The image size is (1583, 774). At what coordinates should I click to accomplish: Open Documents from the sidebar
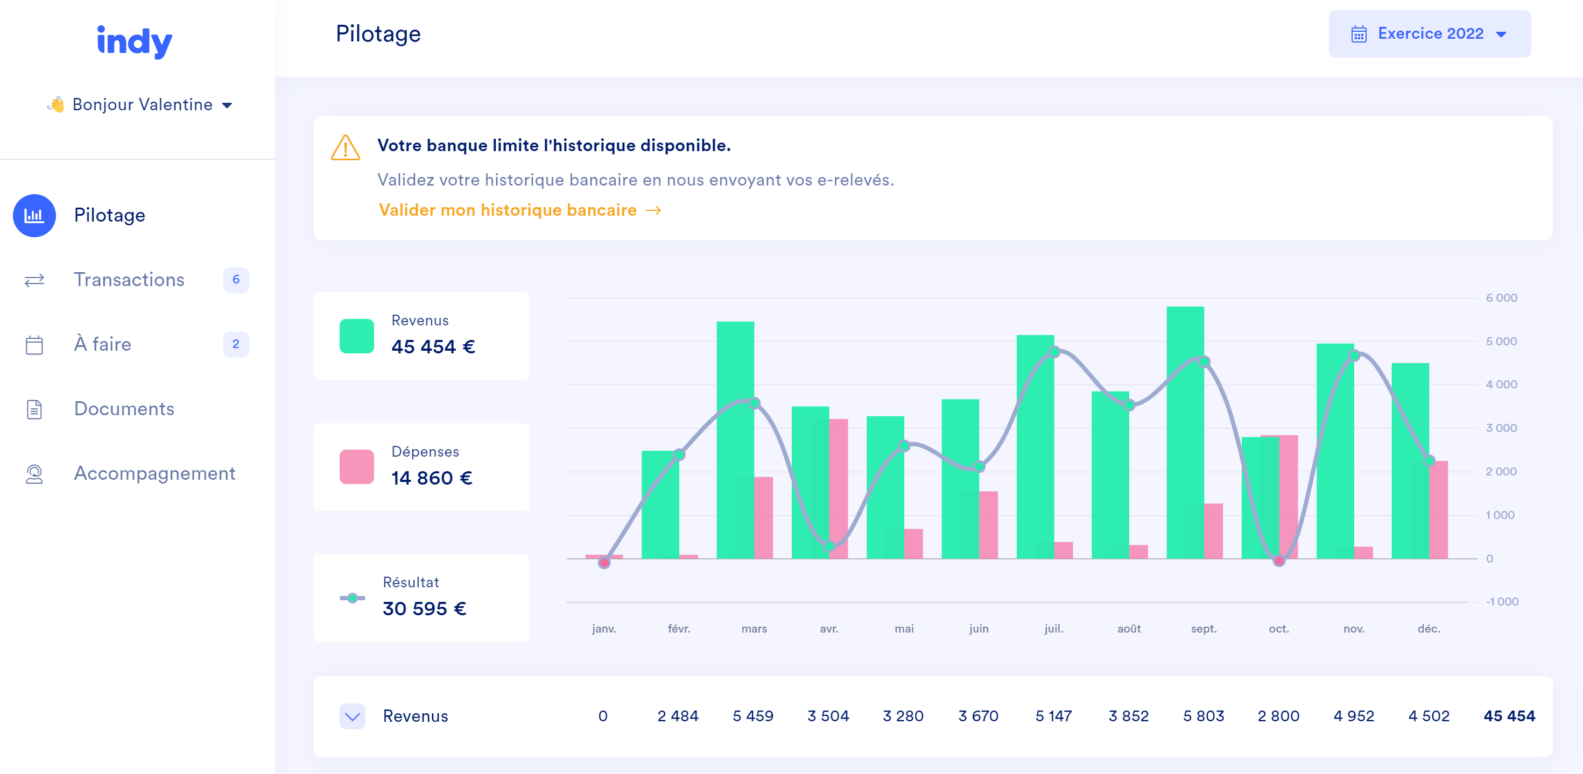124,409
